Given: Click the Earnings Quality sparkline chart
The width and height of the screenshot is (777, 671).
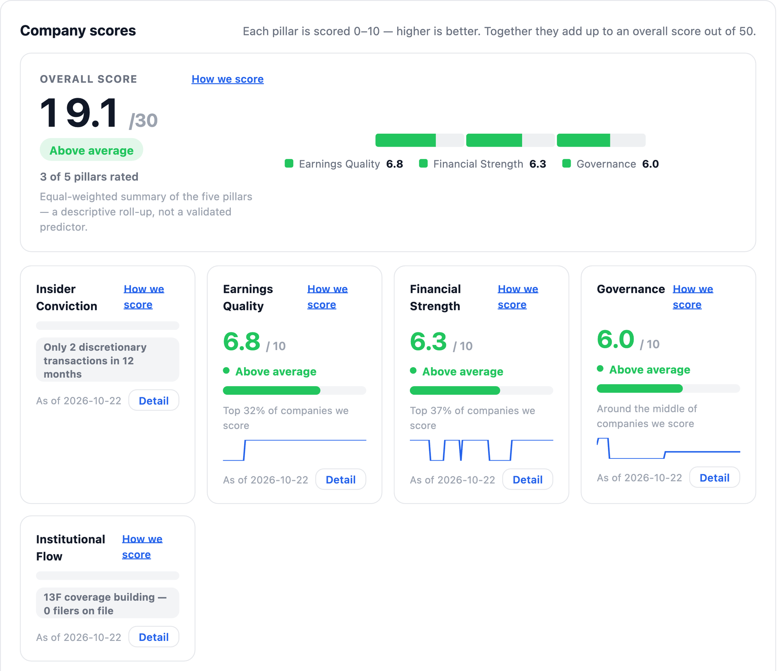Looking at the screenshot, I should pos(294,450).
